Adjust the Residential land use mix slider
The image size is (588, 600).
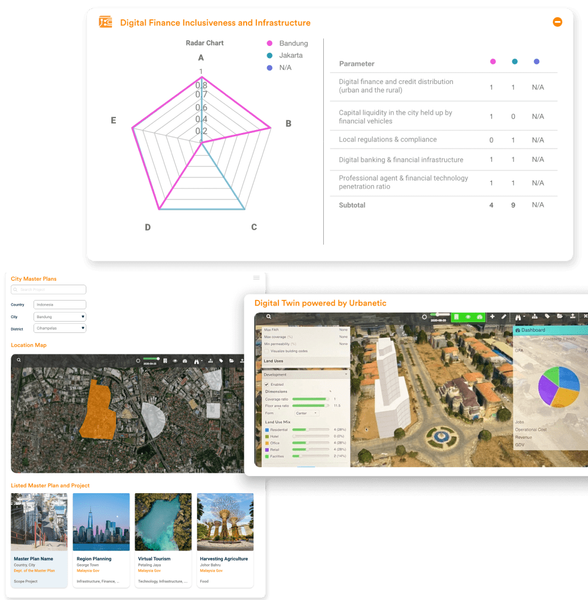click(307, 430)
